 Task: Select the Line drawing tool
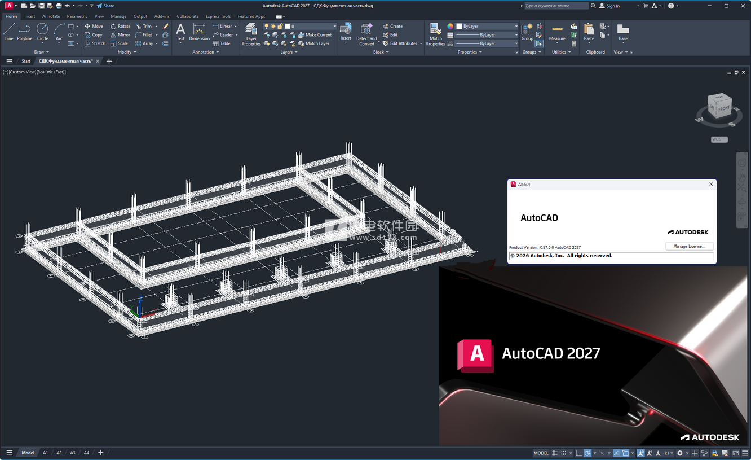pyautogui.click(x=9, y=32)
